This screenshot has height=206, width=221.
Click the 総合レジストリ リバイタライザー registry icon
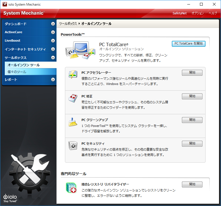point(71,188)
